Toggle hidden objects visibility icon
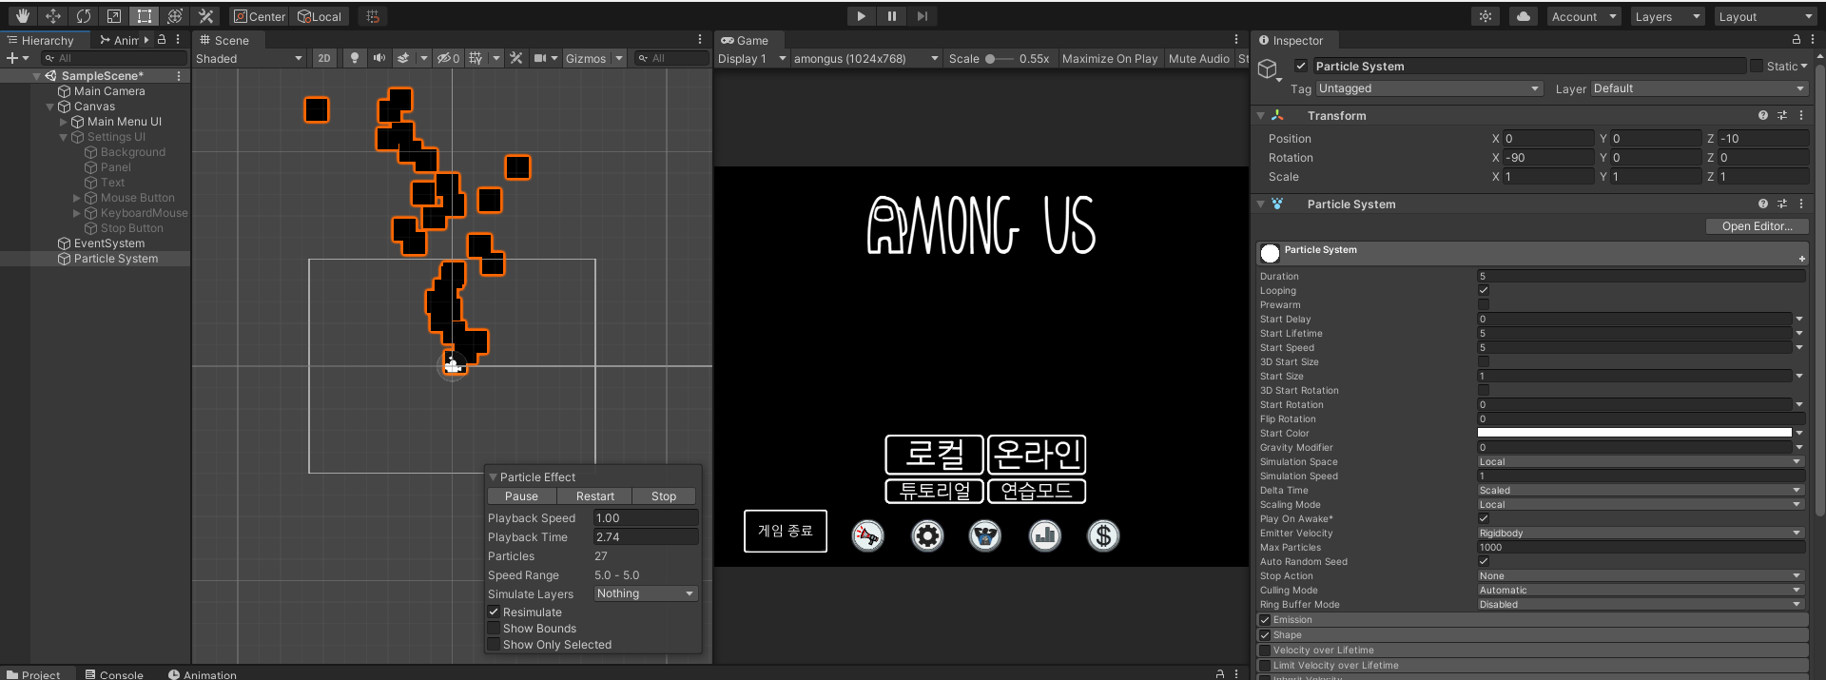Screen dimensions: 1826x680 point(448,58)
